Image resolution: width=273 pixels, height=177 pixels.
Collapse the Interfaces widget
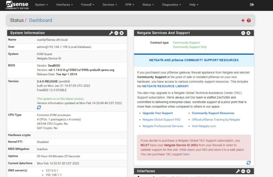243,171
